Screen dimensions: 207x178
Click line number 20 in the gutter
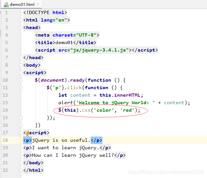click(x=5, y=155)
